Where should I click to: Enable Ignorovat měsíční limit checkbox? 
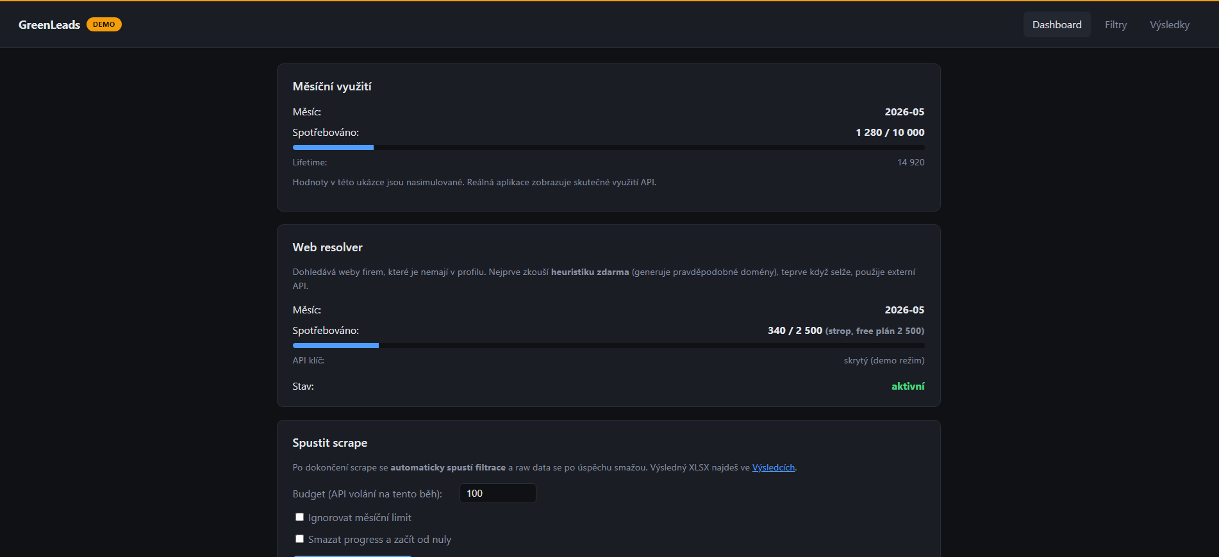[299, 517]
